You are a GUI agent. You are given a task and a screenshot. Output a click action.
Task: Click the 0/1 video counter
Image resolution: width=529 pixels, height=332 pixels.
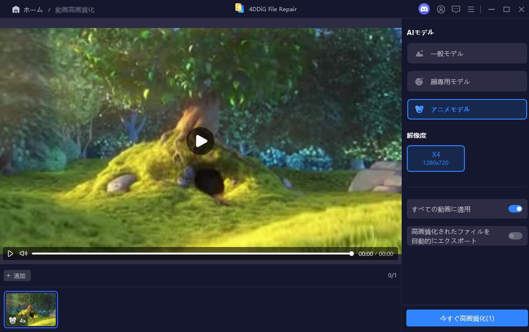click(x=392, y=275)
